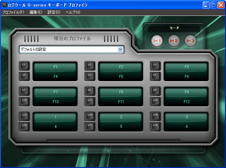The image size is (226, 168).
Task: Select the G6 key icon
Action: (x=155, y=76)
